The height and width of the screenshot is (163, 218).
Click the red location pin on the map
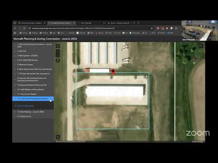pos(113,72)
